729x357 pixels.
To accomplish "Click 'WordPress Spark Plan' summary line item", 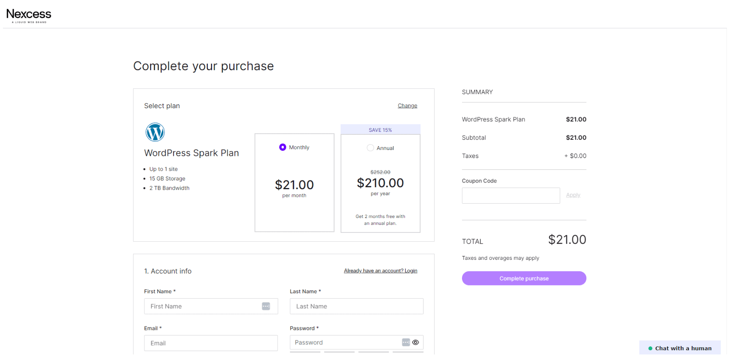I will point(493,120).
